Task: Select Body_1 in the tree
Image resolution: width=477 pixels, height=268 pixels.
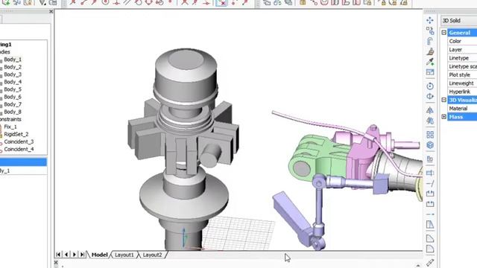Action: 13,60
